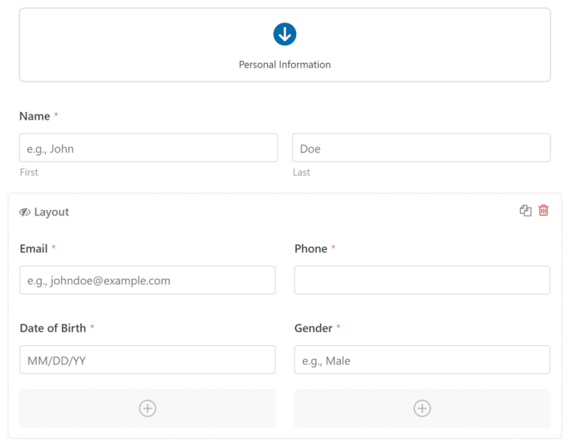Select the Gender field label
Screen dimensions: 570x445
(313, 328)
